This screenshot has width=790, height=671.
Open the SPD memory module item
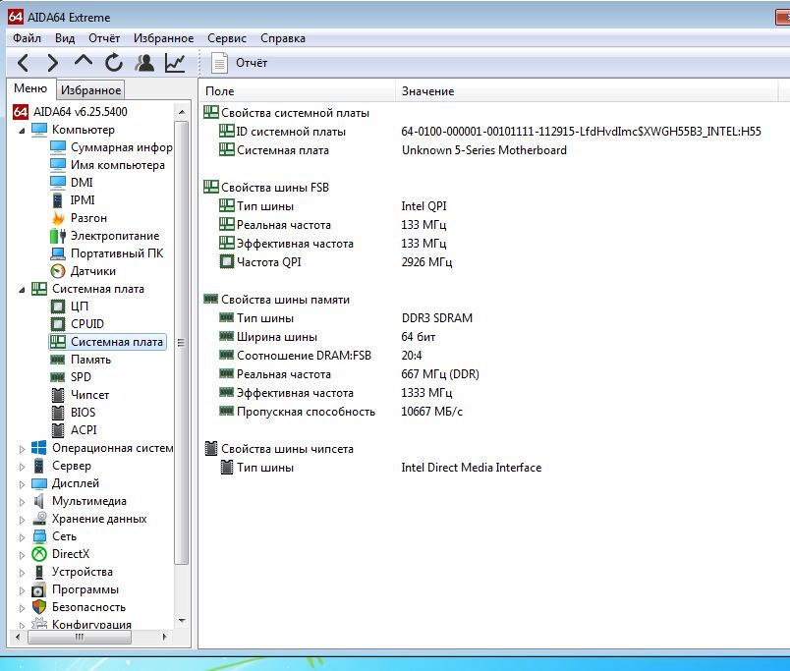pyautogui.click(x=81, y=377)
